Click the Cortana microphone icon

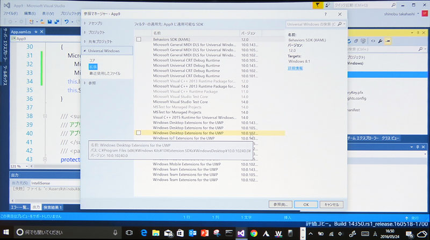(115, 232)
